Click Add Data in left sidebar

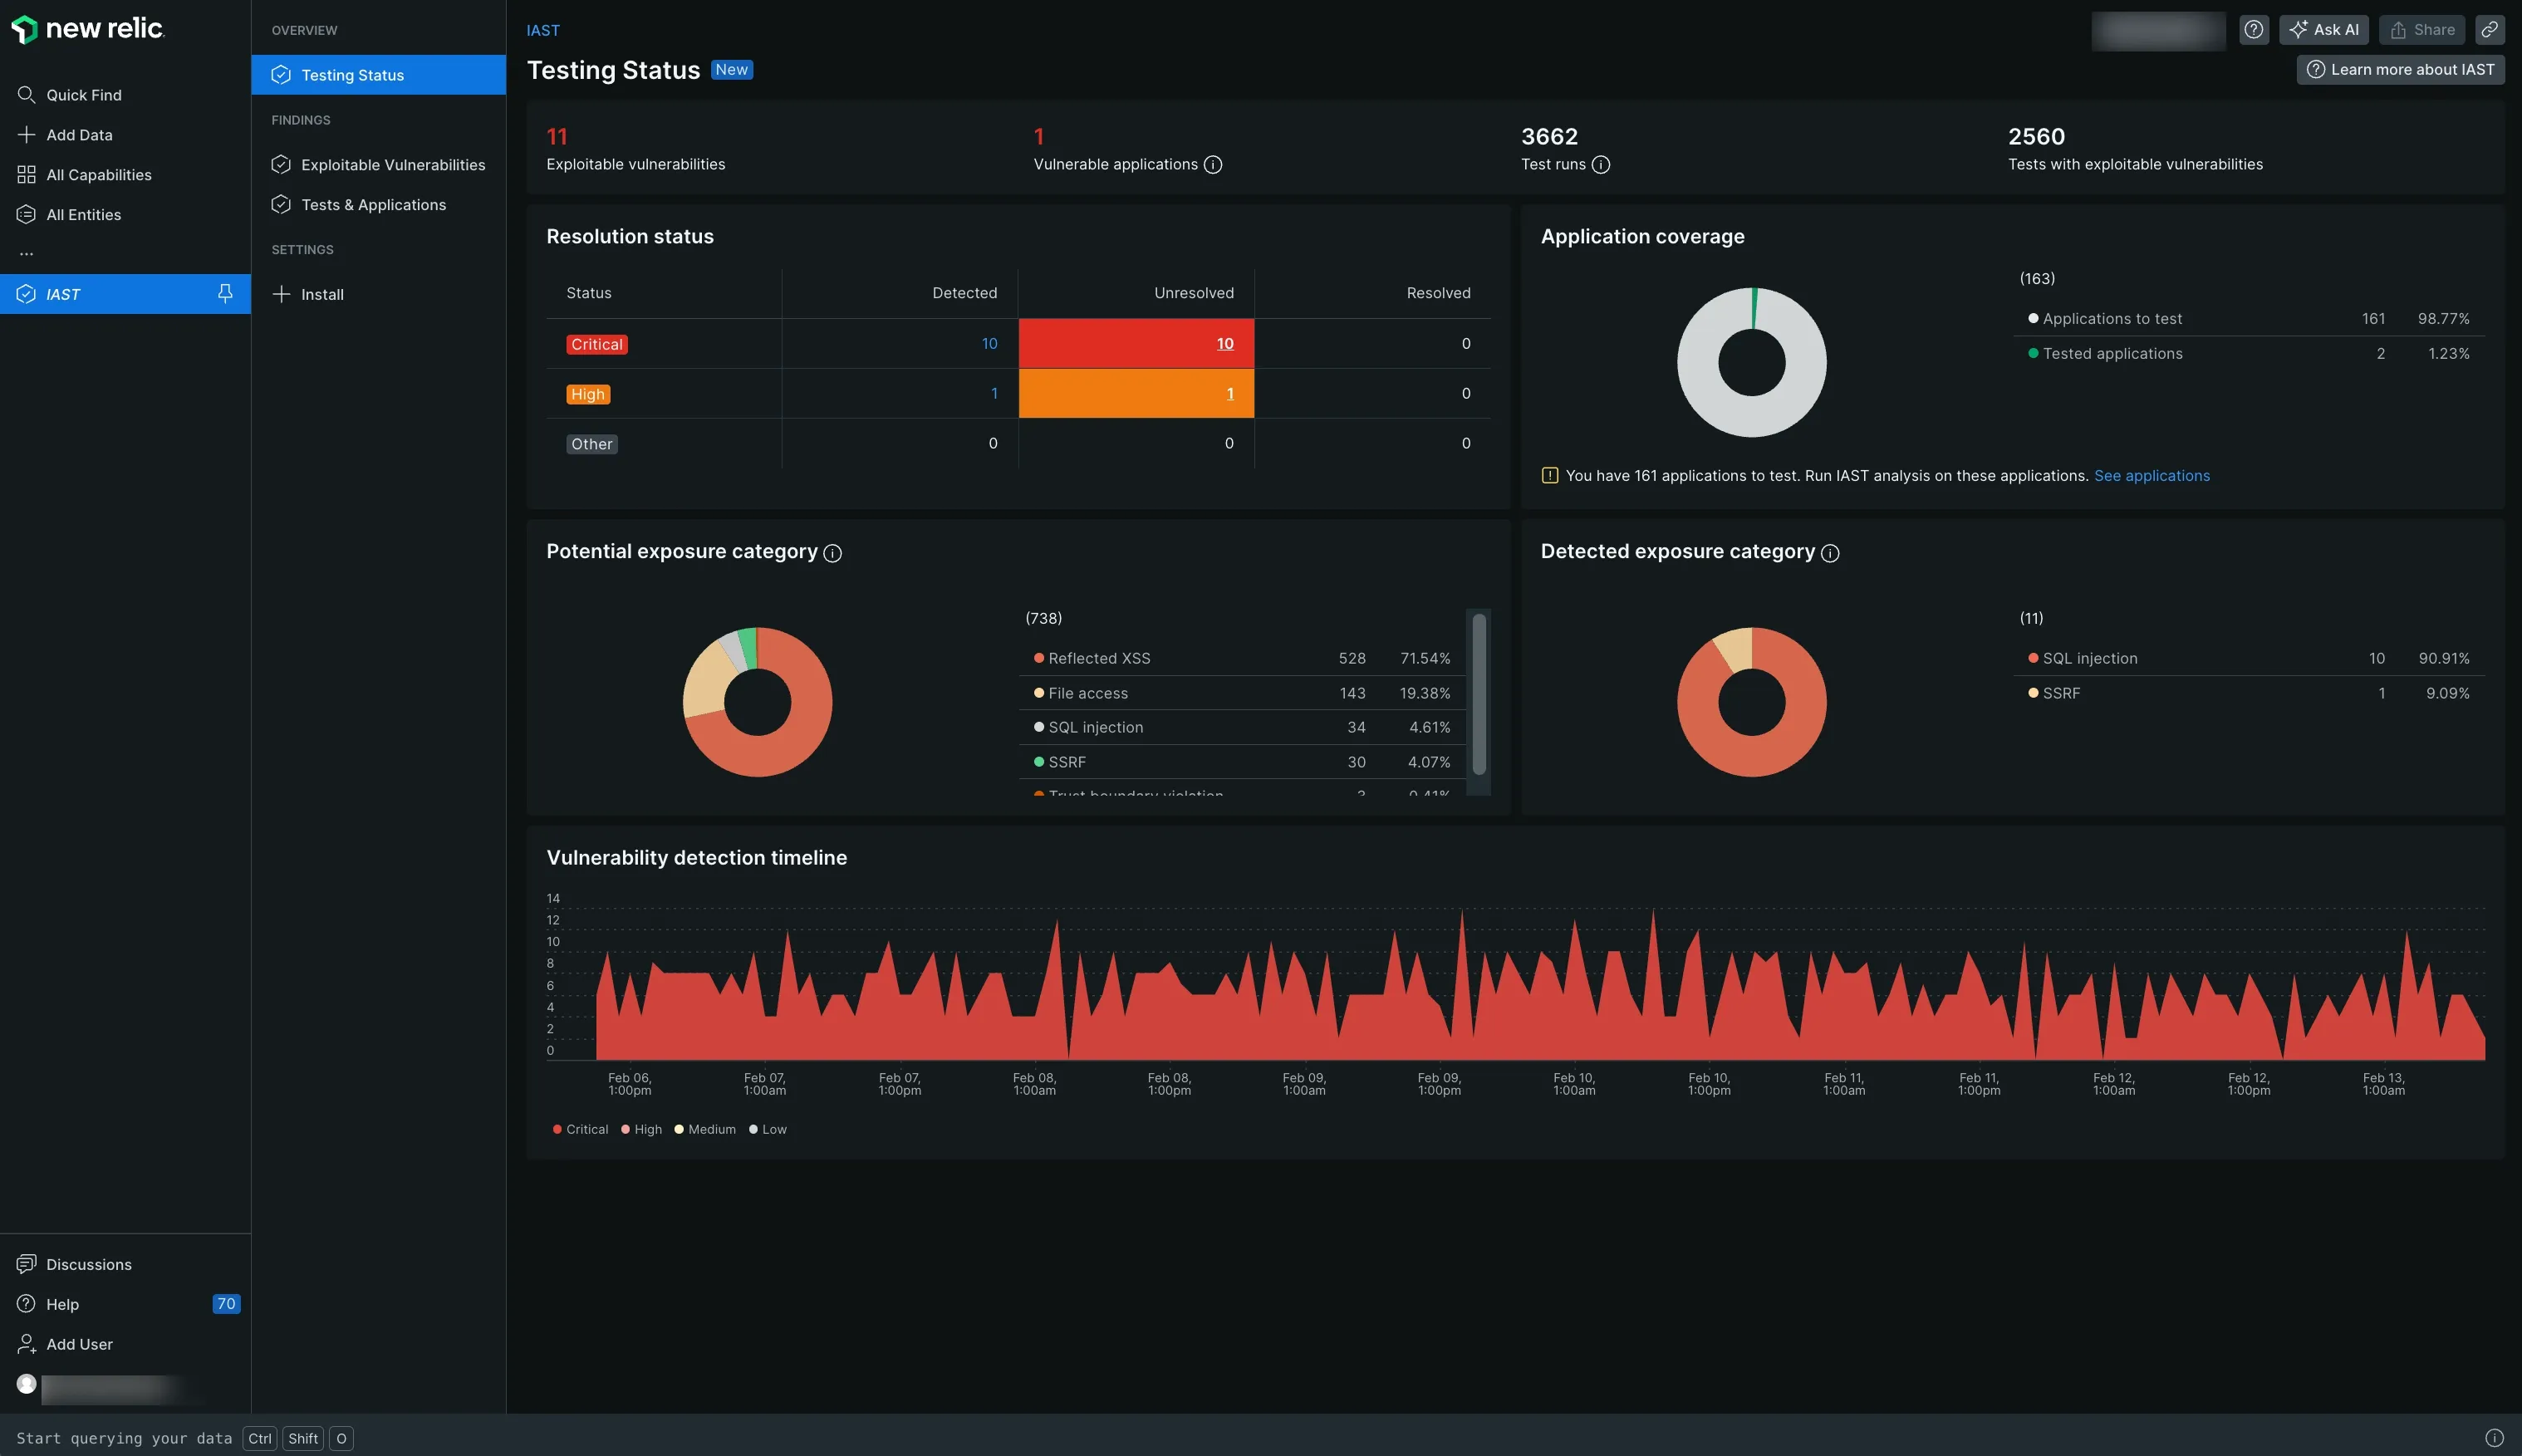pyautogui.click(x=80, y=135)
